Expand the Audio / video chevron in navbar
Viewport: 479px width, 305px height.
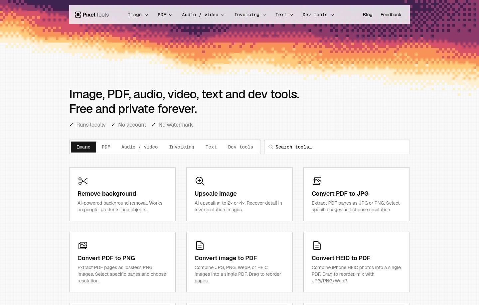click(x=223, y=15)
